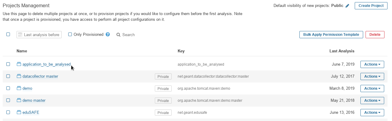Focus the Search projects field

pyautogui.click(x=128, y=35)
